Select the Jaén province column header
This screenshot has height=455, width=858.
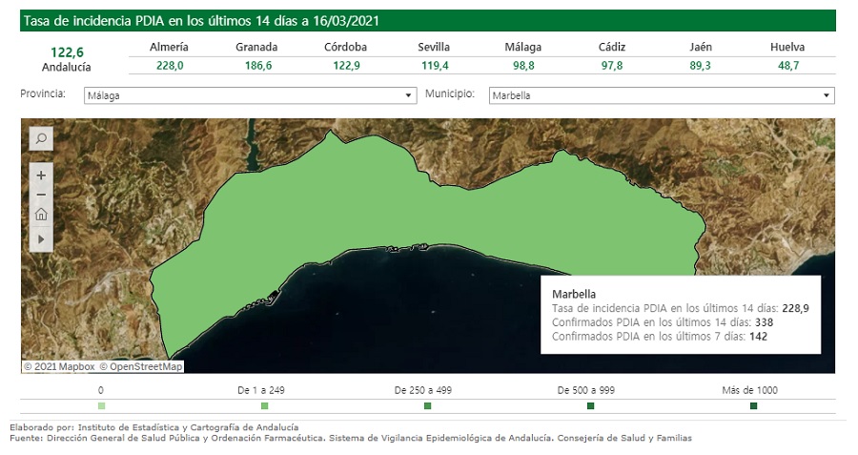[x=701, y=47]
